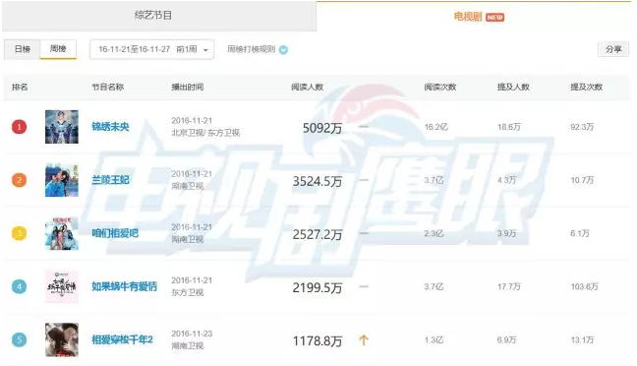The image size is (637, 366).
Task: Click the 咱们相爱吧 poster thumbnail
Action: click(62, 233)
